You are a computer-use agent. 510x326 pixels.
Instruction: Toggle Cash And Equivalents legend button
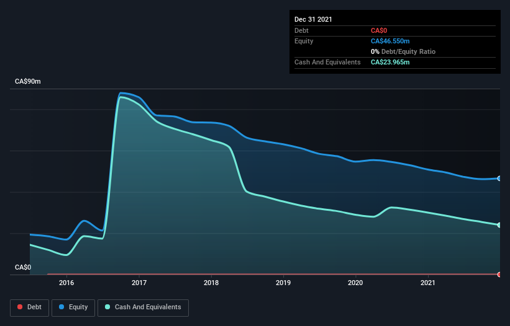pyautogui.click(x=143, y=307)
